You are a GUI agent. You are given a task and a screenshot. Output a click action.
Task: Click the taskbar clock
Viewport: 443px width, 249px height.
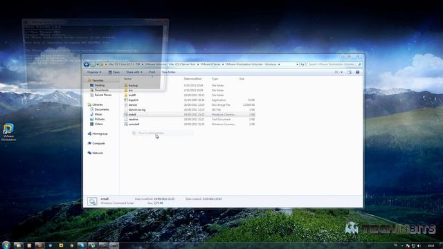[431, 246]
